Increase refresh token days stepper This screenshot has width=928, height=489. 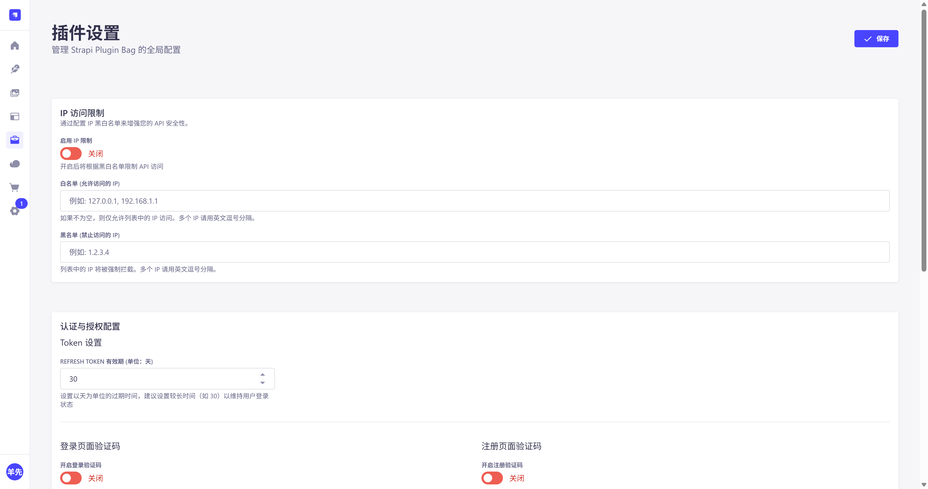click(x=263, y=374)
